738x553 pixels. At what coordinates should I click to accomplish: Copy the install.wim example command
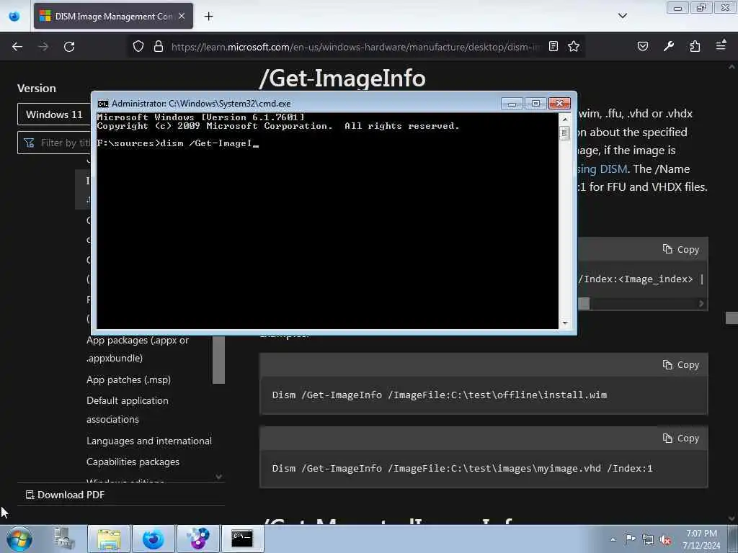click(680, 364)
